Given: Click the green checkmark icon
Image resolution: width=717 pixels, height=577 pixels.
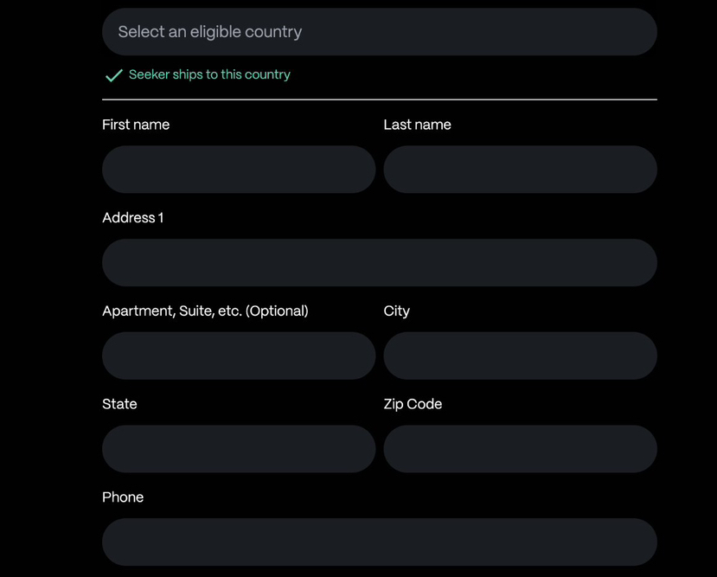Looking at the screenshot, I should [x=113, y=75].
